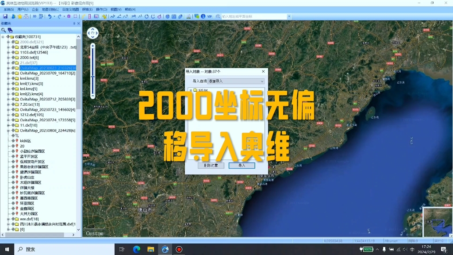Image resolution: width=453 pixels, height=255 pixels.
Task: Select the 3D view icon on the toolbar
Action: point(35,16)
